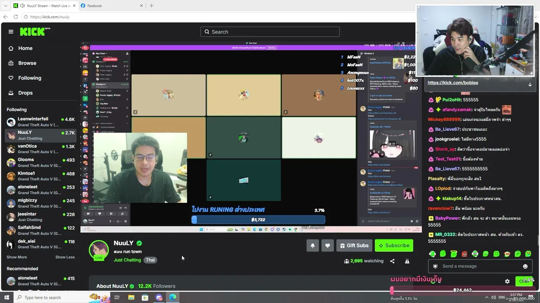Click the Kick search field

[x=270, y=32]
